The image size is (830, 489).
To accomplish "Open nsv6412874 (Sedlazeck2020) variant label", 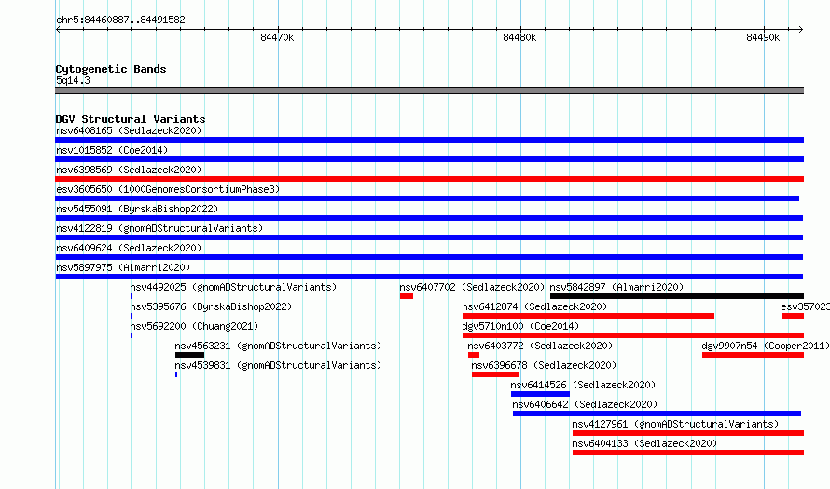I will coord(534,306).
